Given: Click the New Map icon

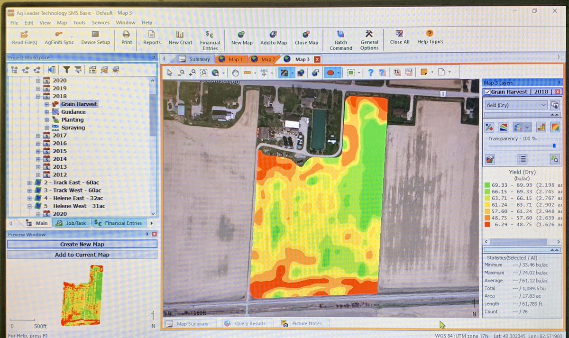Looking at the screenshot, I should point(242,38).
